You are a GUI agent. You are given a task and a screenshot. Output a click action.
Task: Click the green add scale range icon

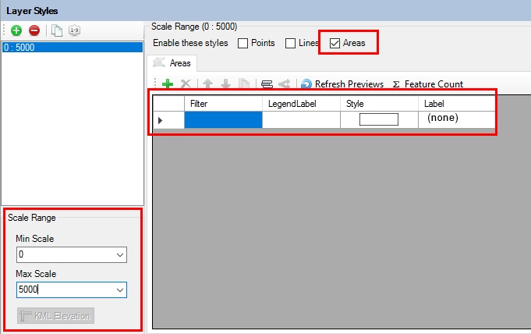(x=16, y=30)
